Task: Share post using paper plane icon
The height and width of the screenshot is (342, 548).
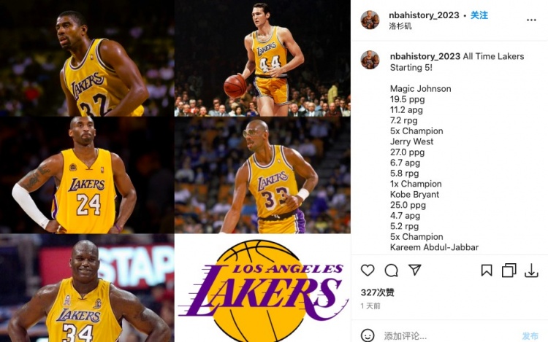Action: pyautogui.click(x=415, y=270)
